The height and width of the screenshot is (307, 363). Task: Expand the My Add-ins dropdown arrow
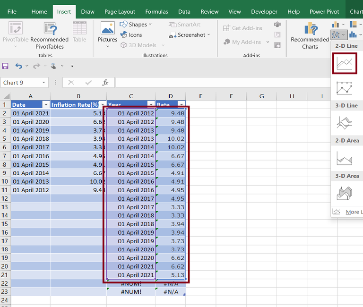tap(268, 42)
